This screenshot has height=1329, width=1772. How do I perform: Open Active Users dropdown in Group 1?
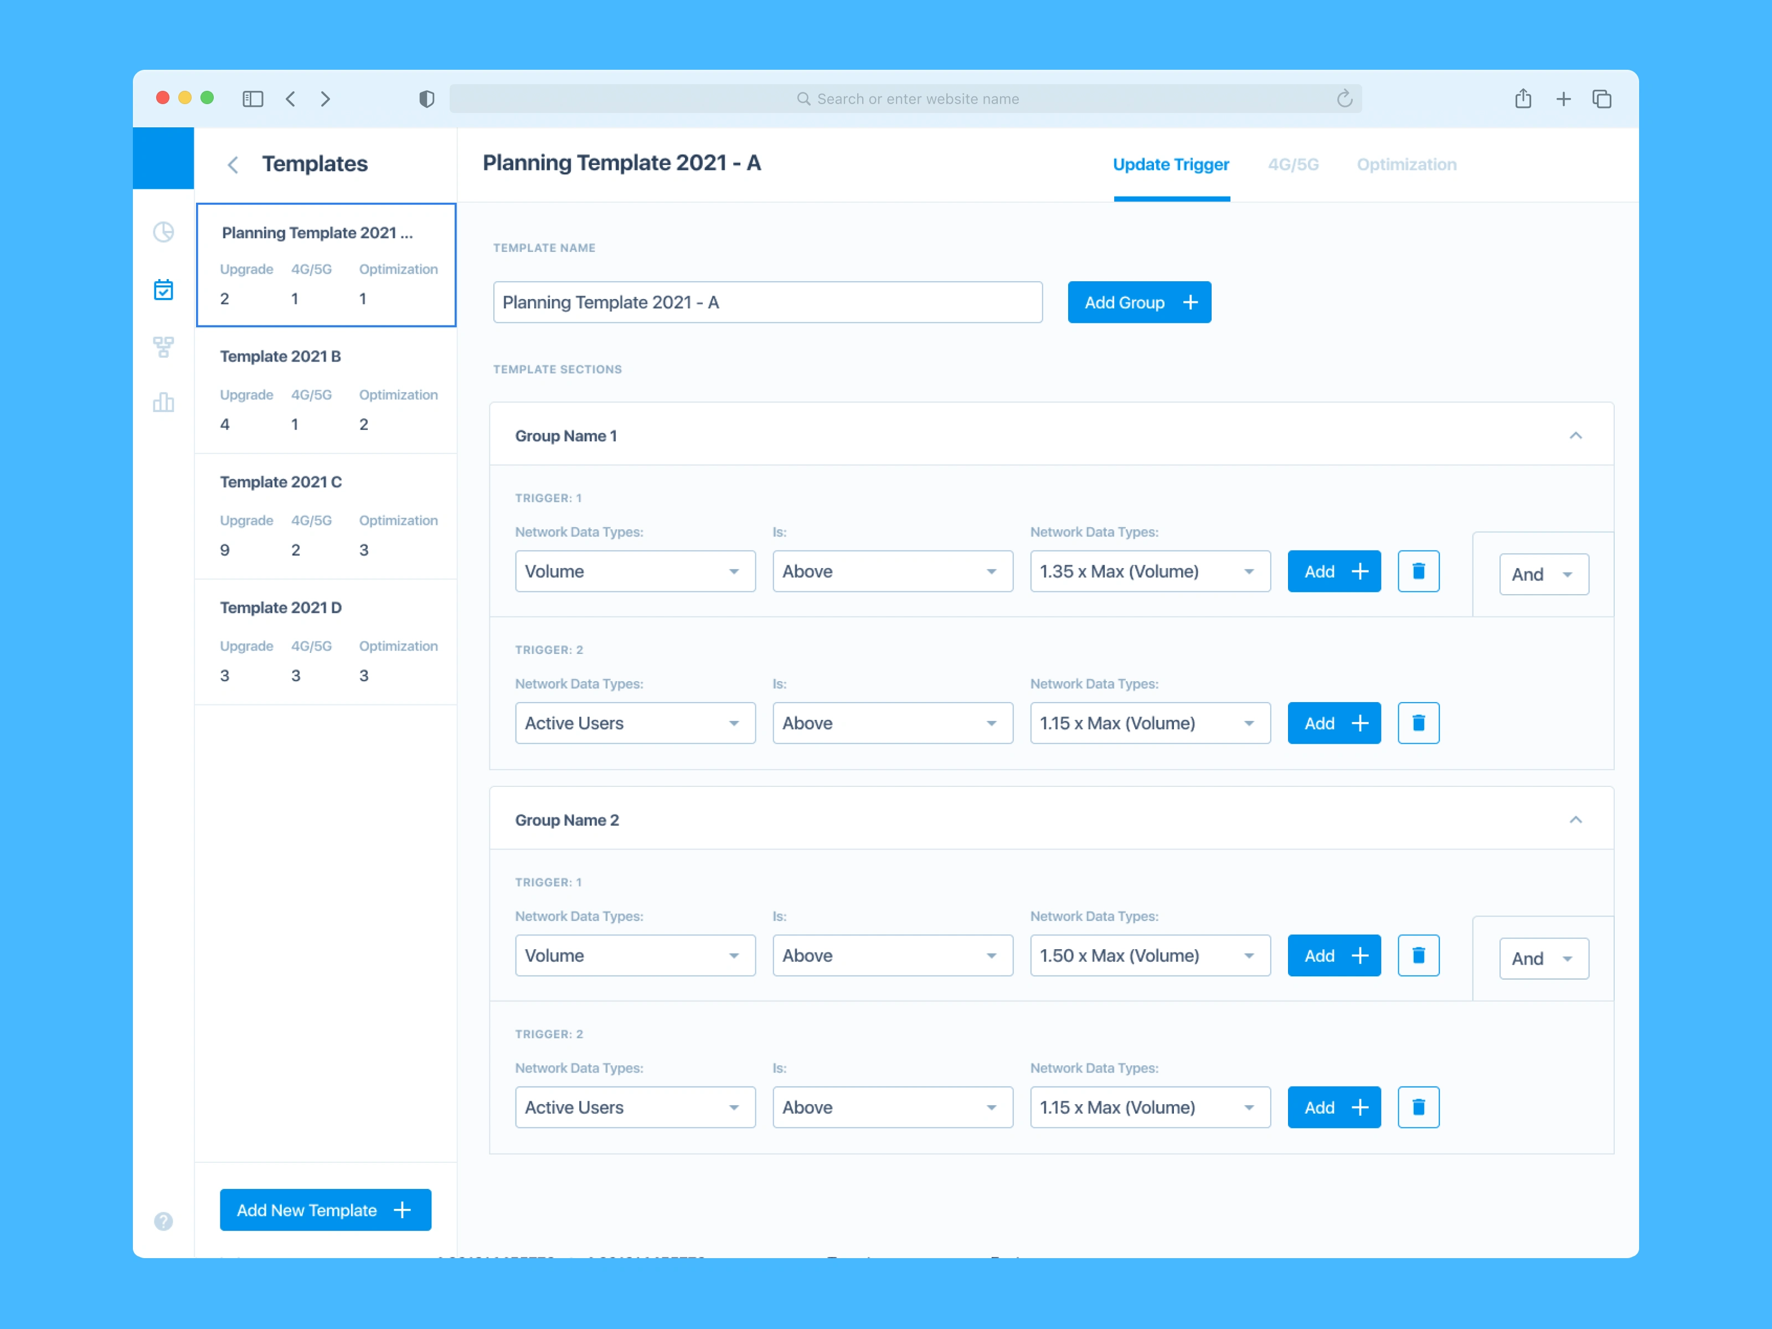coord(635,723)
